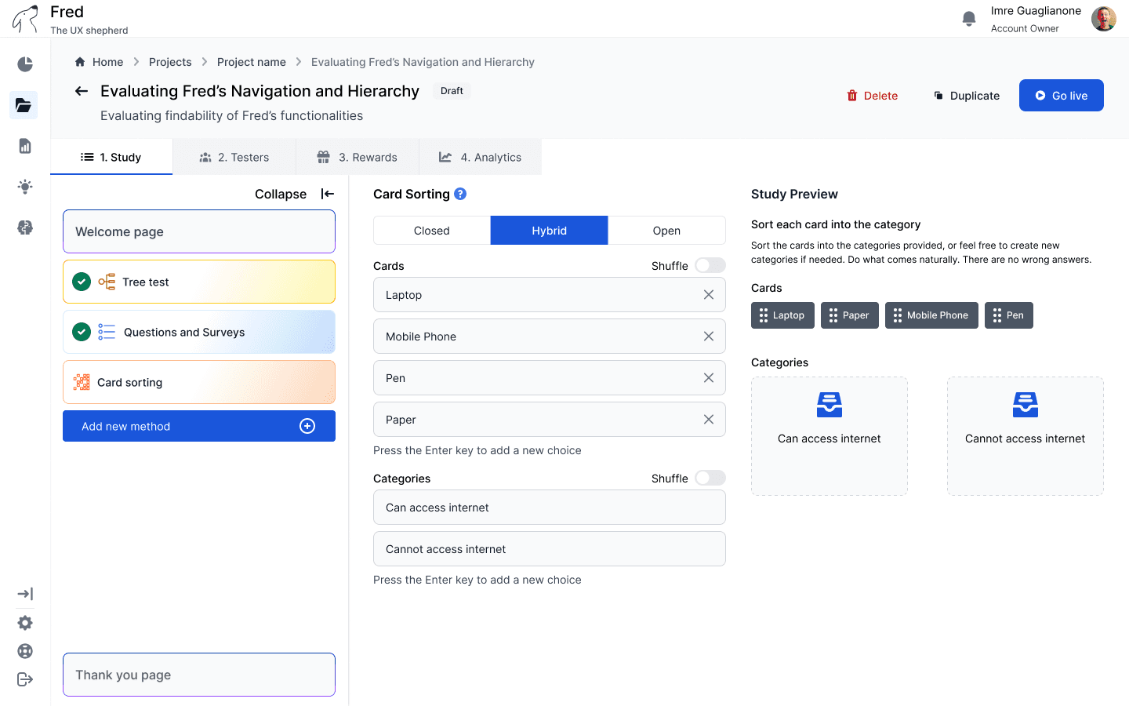
Task: Switch to the 4. Analytics tab
Action: click(x=481, y=157)
